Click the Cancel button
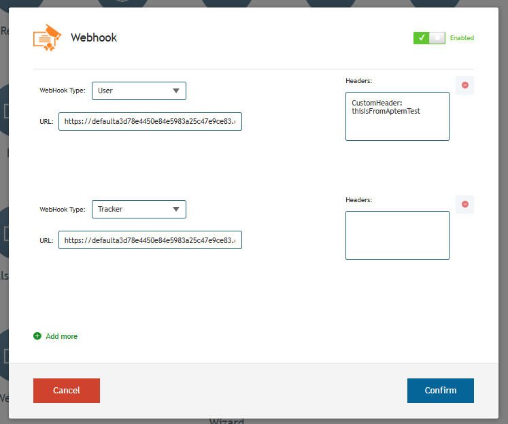 (x=67, y=390)
